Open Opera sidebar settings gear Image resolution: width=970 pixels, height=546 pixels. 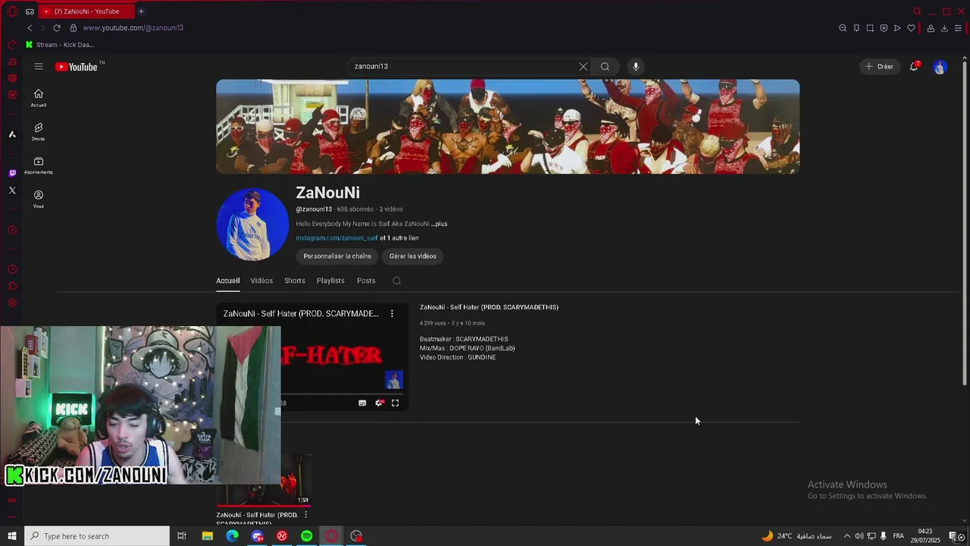pos(12,303)
